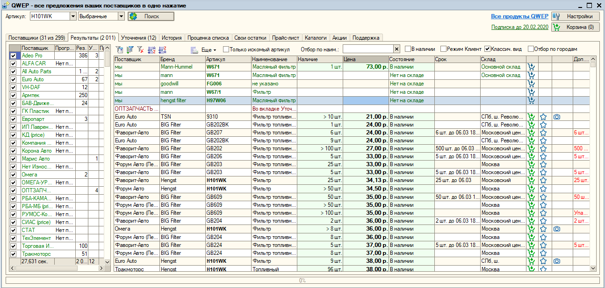Click the filter icon with a green arrow
Viewport: 605px width, 288px height.
130,49
